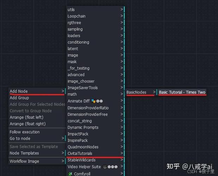Open the StableWildcards category
This screenshot has height=176, width=218.
tap(95, 160)
